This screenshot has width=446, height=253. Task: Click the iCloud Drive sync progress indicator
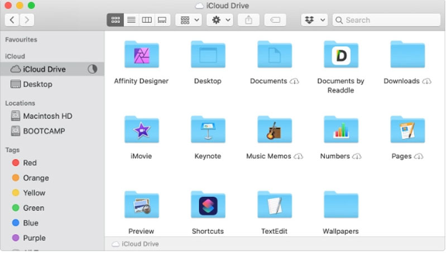pos(93,69)
